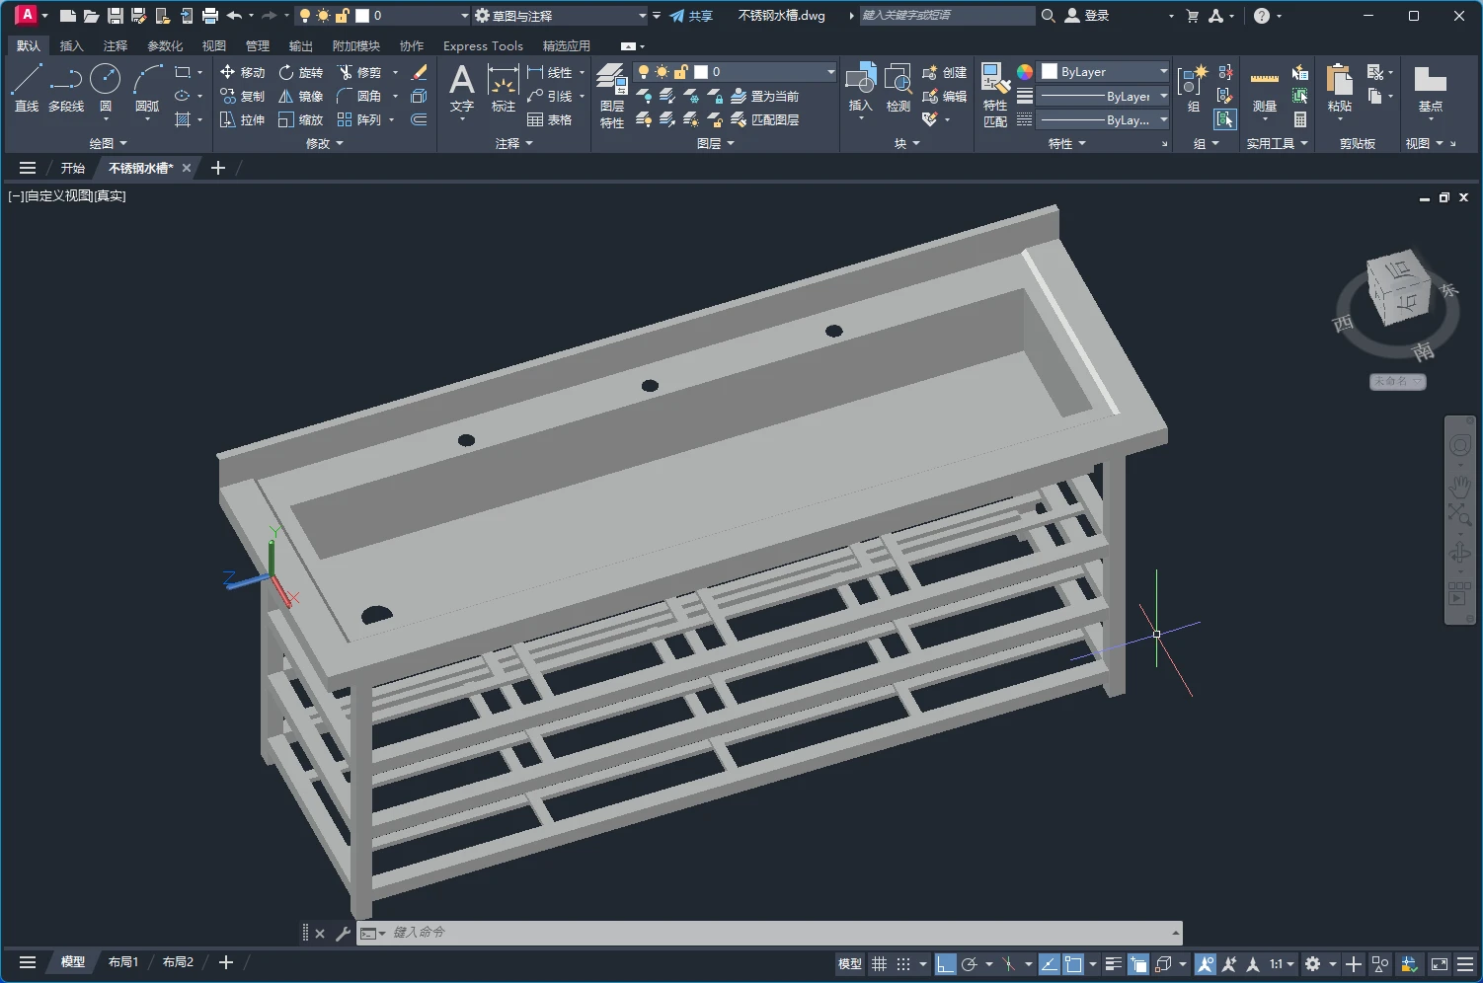Click the 置为当前 (Make Current) button

click(765, 96)
